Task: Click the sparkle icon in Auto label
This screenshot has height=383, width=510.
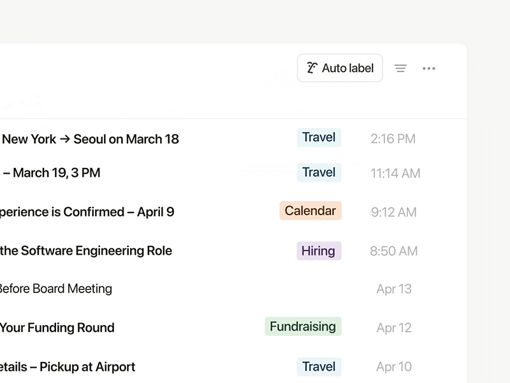Action: 312,68
